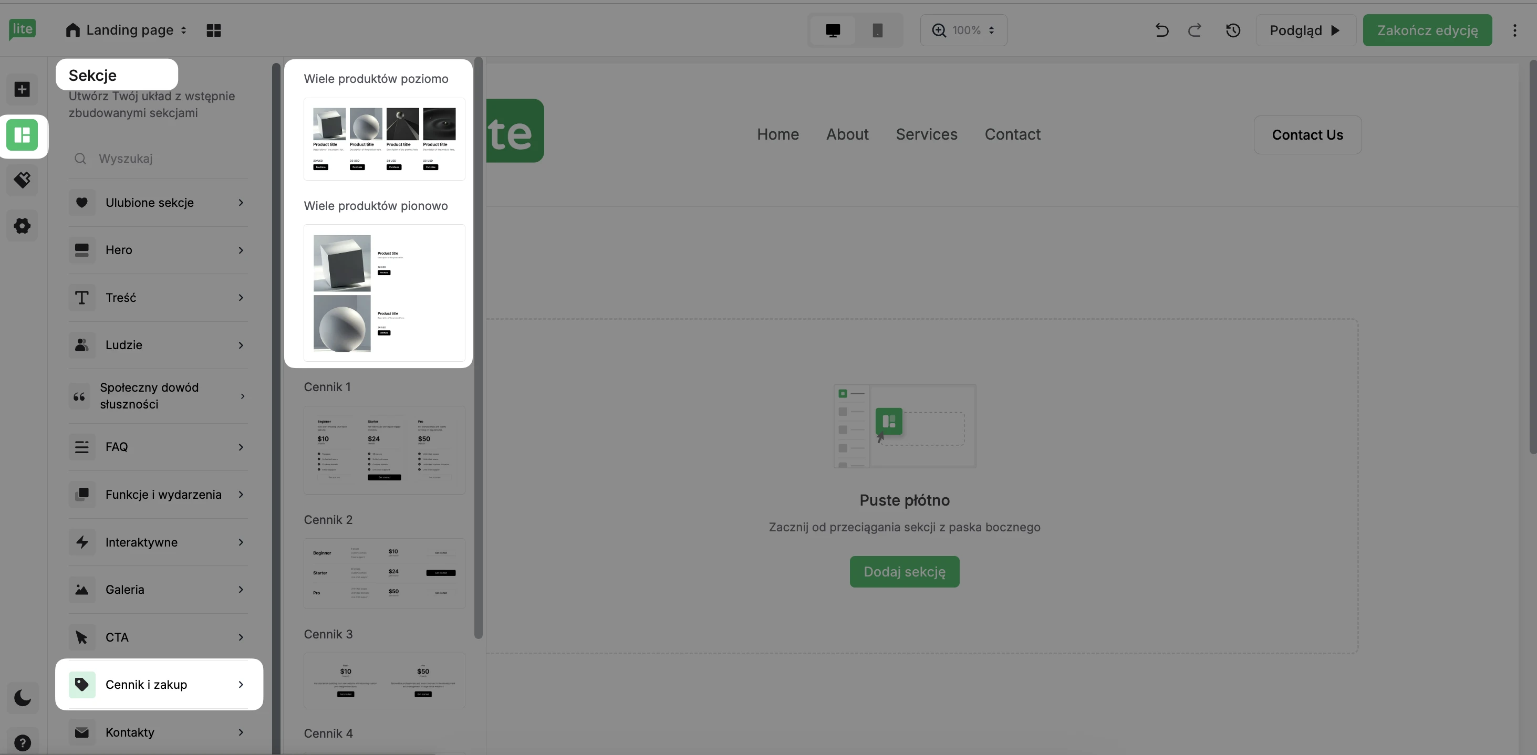The height and width of the screenshot is (755, 1537).
Task: Open the settings gear in left sidebar
Action: point(22,225)
